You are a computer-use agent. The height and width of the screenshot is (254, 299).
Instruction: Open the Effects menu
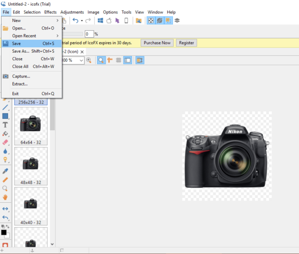50,12
